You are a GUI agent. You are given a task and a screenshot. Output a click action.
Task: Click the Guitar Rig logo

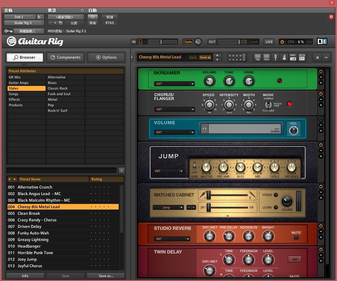(35, 41)
